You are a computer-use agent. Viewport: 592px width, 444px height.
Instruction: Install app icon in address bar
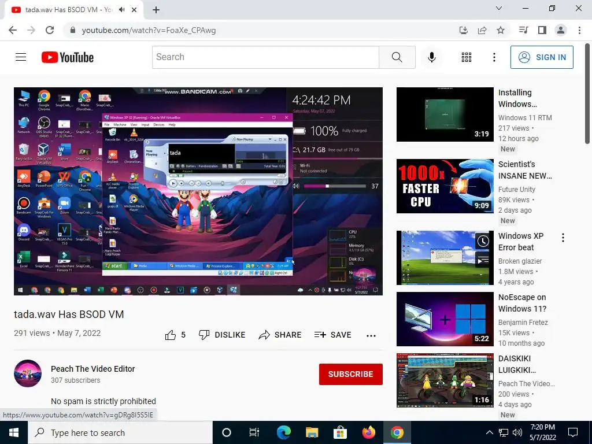pyautogui.click(x=463, y=30)
